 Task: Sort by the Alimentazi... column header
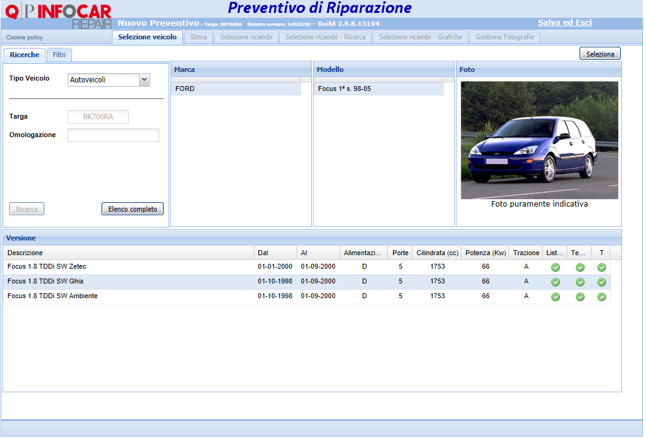tap(364, 253)
